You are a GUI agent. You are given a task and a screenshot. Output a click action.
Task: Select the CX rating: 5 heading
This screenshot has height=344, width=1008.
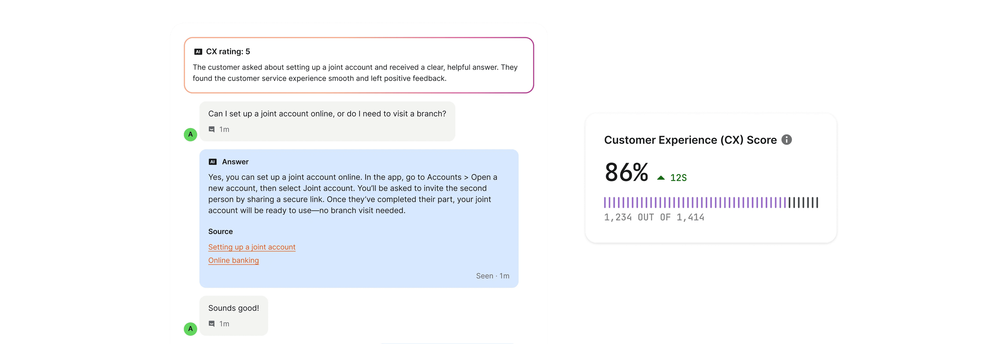(228, 52)
